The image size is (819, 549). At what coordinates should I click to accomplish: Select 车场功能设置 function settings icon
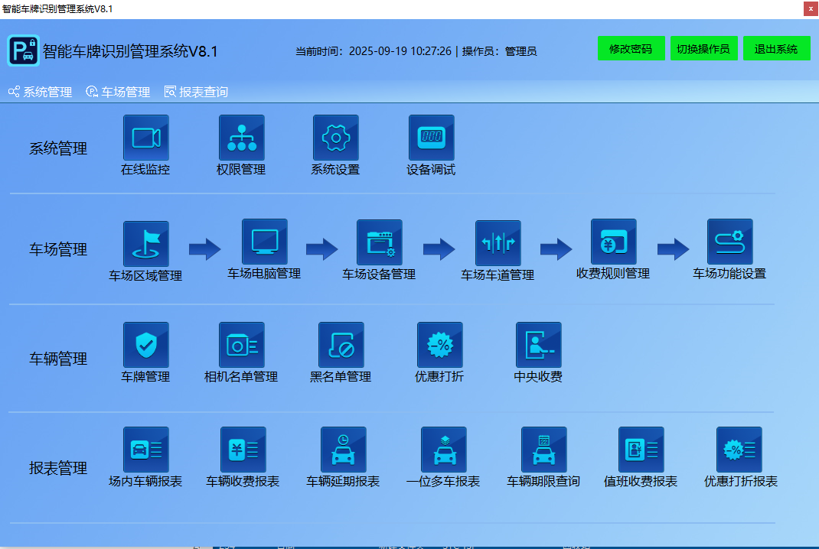tap(729, 240)
